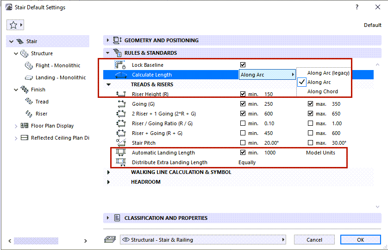Uncheck the Lock Baseline checkbox
Image resolution: width=388 pixels, height=250 pixels.
[x=243, y=64]
